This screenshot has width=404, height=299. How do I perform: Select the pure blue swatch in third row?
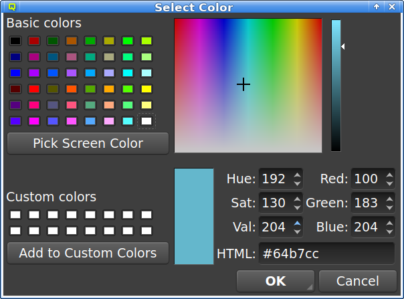[15, 73]
